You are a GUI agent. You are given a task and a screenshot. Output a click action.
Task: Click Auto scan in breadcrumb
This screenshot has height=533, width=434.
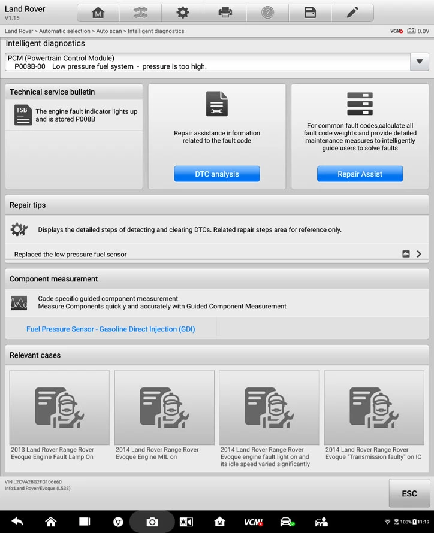point(109,31)
